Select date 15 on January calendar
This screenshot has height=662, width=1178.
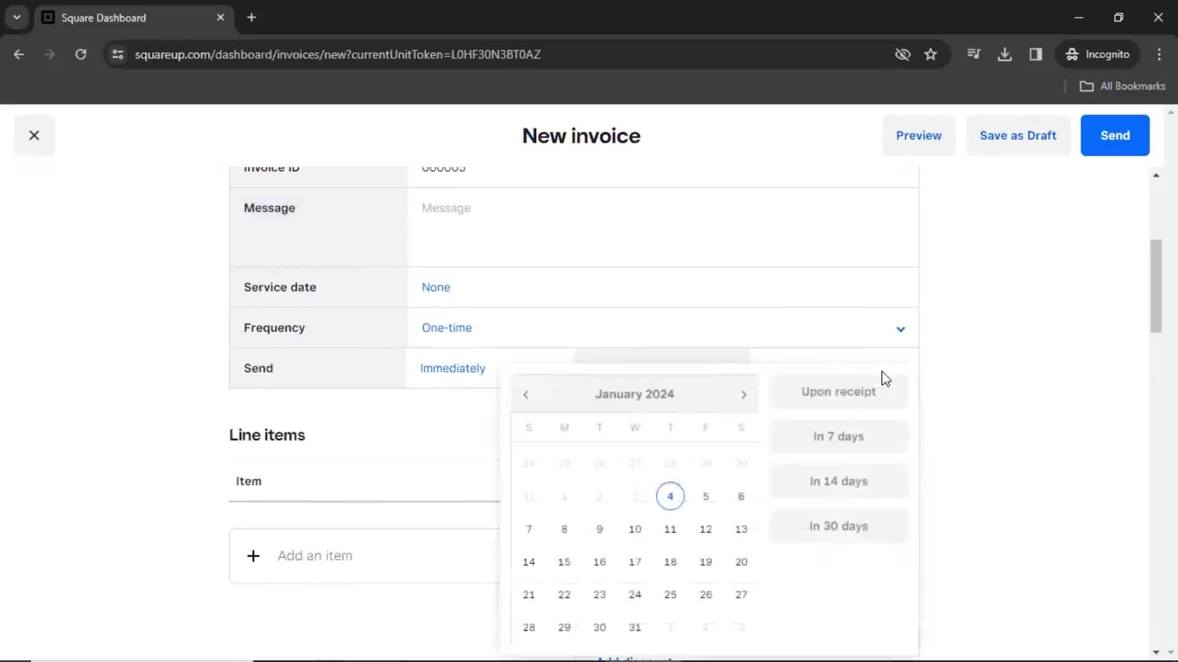coord(564,561)
